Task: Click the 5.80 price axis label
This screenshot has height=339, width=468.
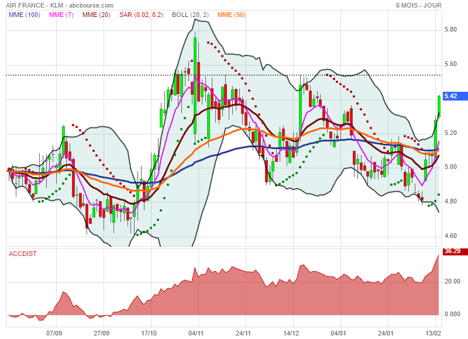Action: click(450, 30)
